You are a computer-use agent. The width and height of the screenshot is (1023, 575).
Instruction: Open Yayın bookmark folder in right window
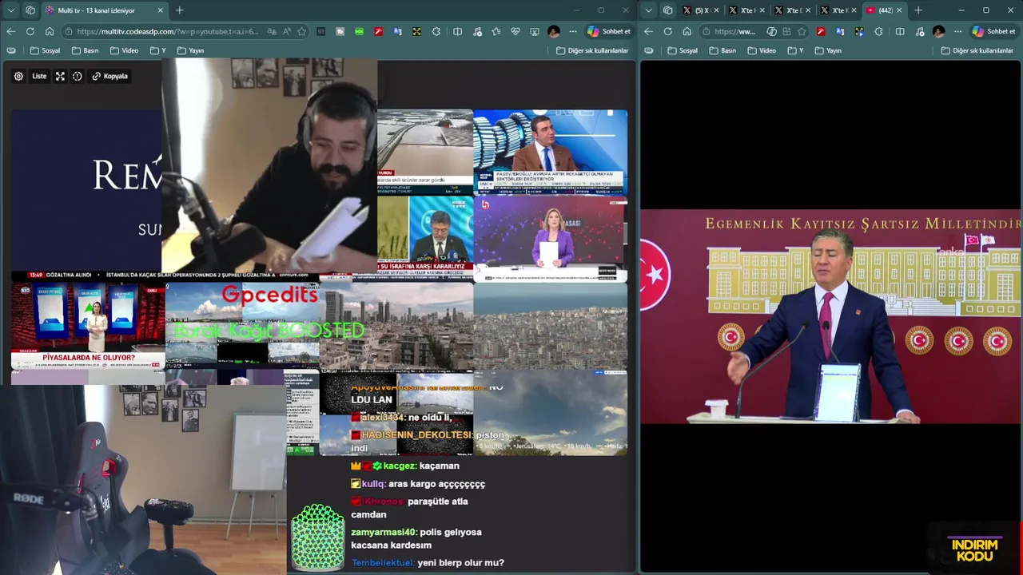[828, 50]
